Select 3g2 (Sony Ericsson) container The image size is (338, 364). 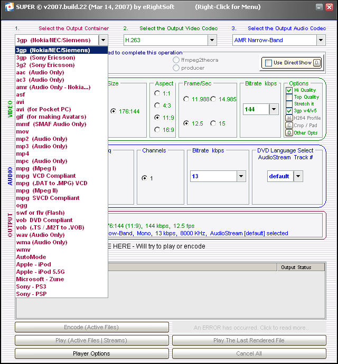(62, 65)
